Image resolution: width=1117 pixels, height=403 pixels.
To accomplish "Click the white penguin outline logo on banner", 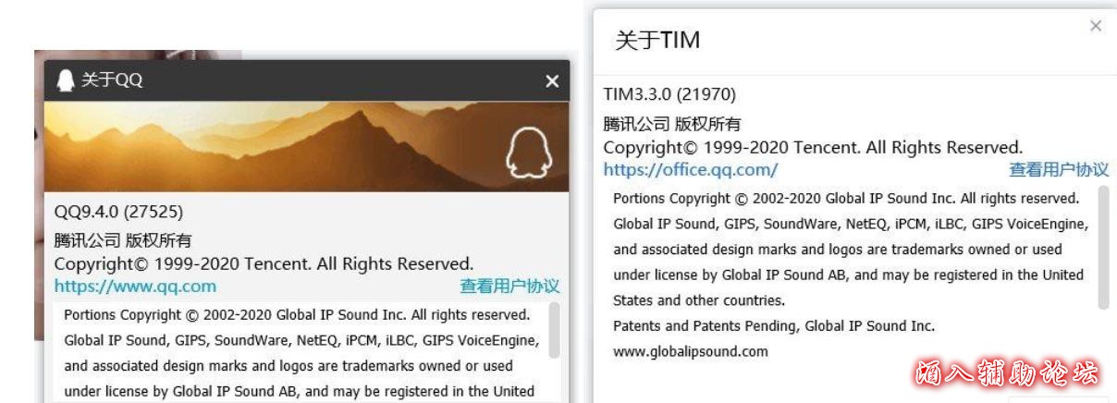I will coord(528,154).
